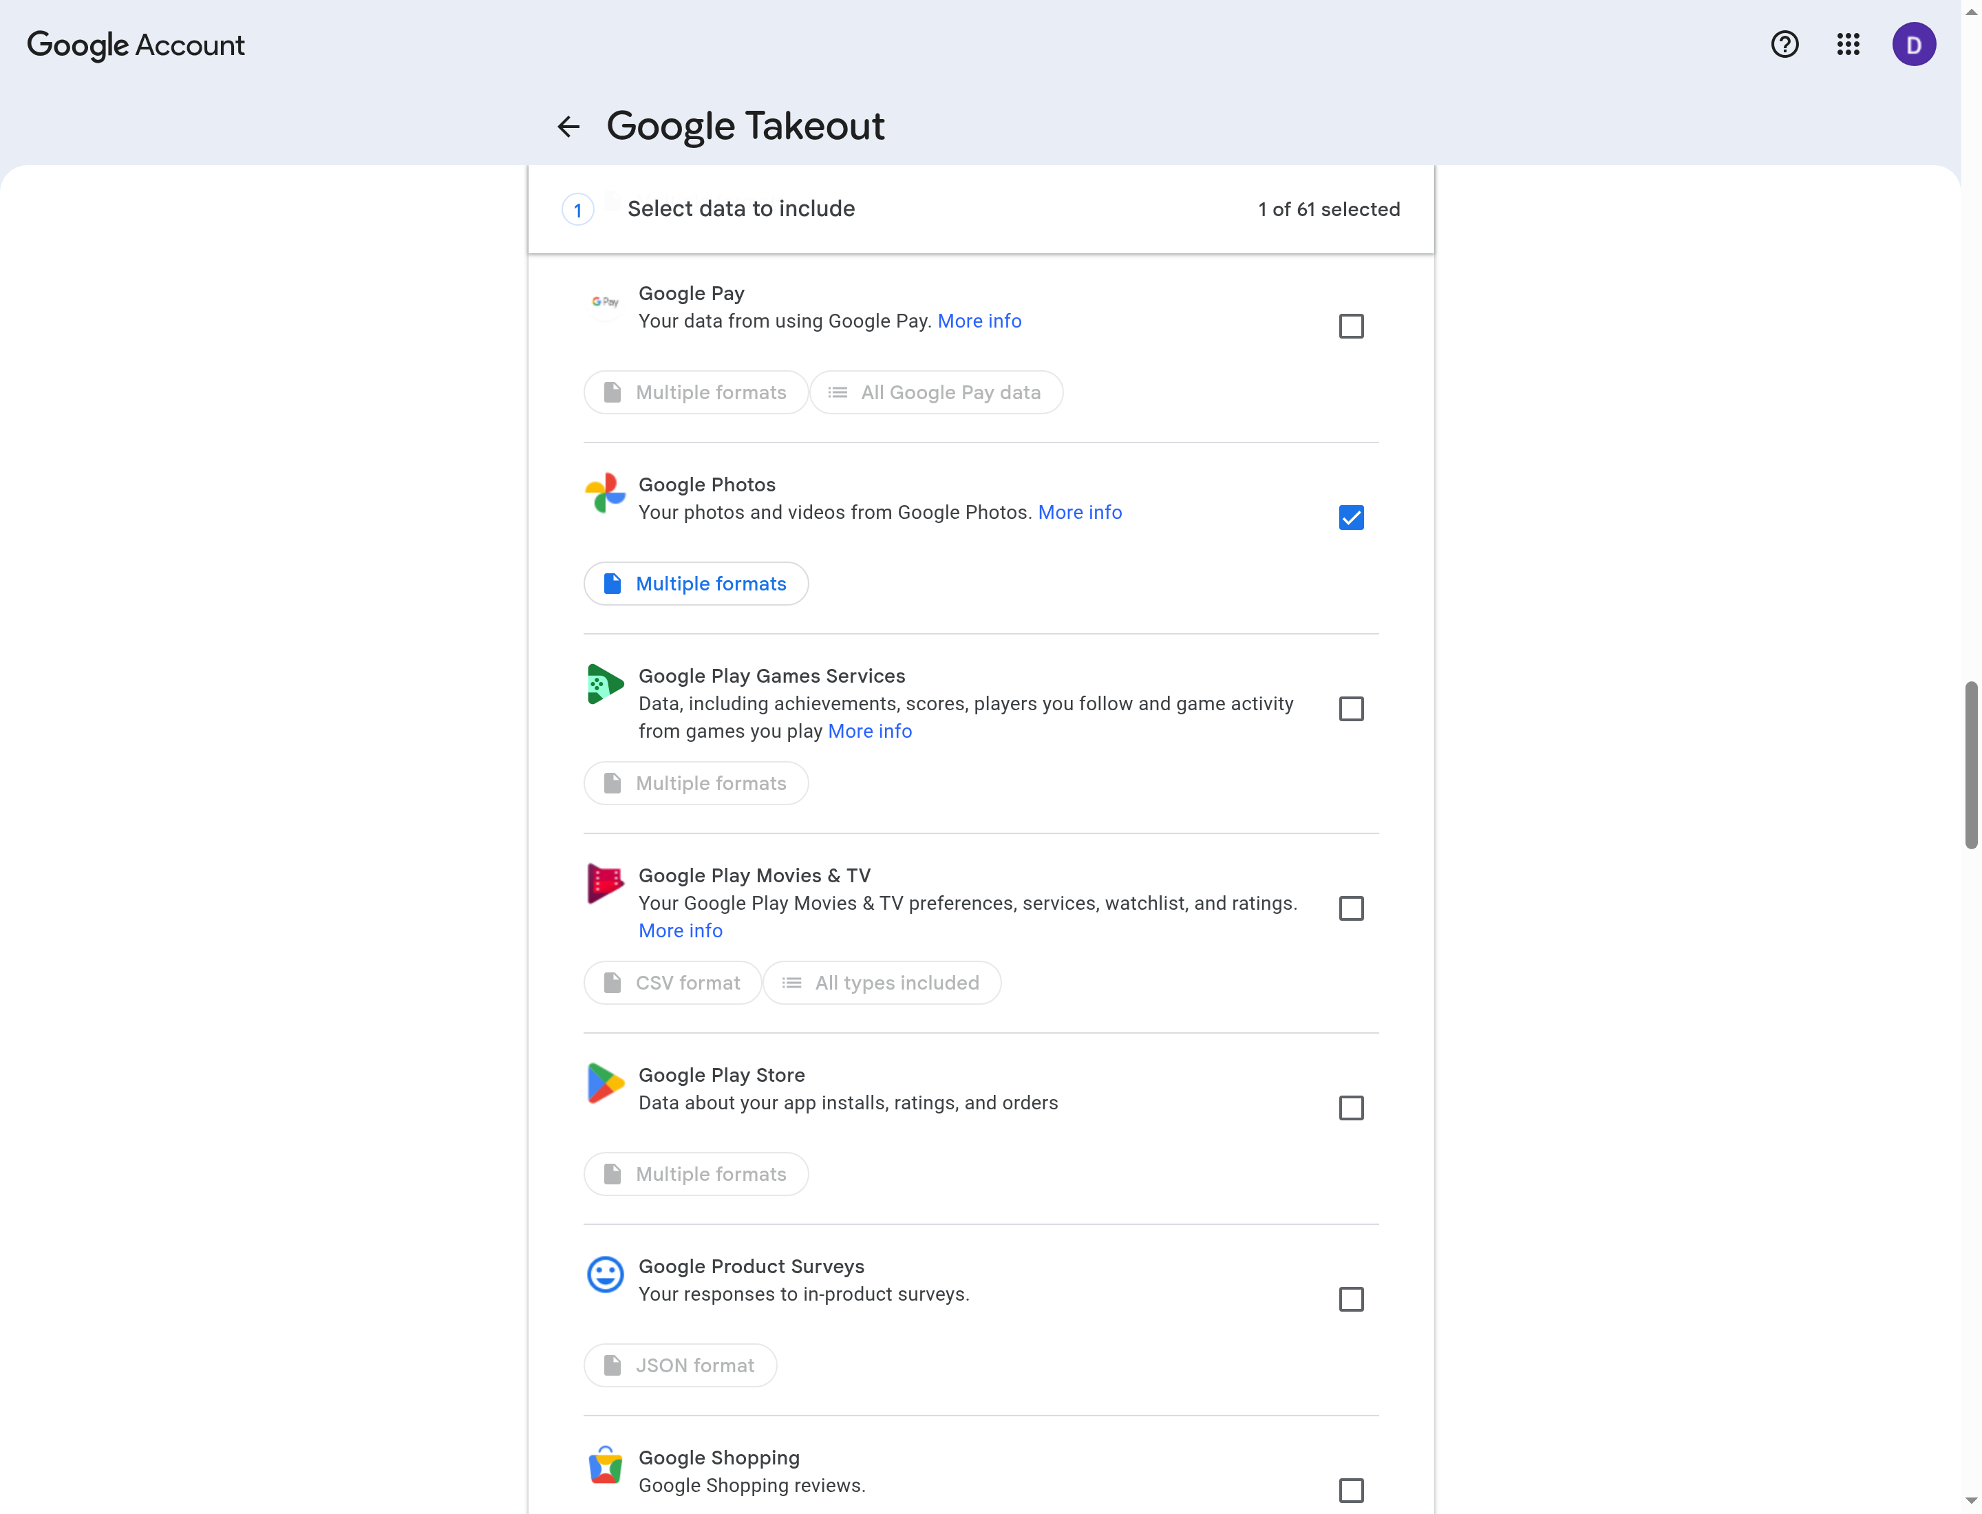Click 'Data about your app installs' description

(847, 1103)
